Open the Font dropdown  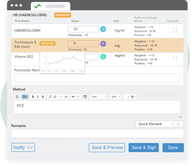[99, 97]
